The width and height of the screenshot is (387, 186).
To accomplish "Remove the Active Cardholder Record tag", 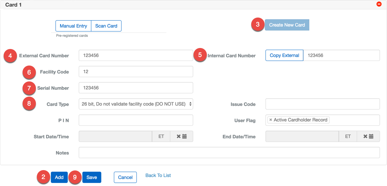I will point(271,120).
